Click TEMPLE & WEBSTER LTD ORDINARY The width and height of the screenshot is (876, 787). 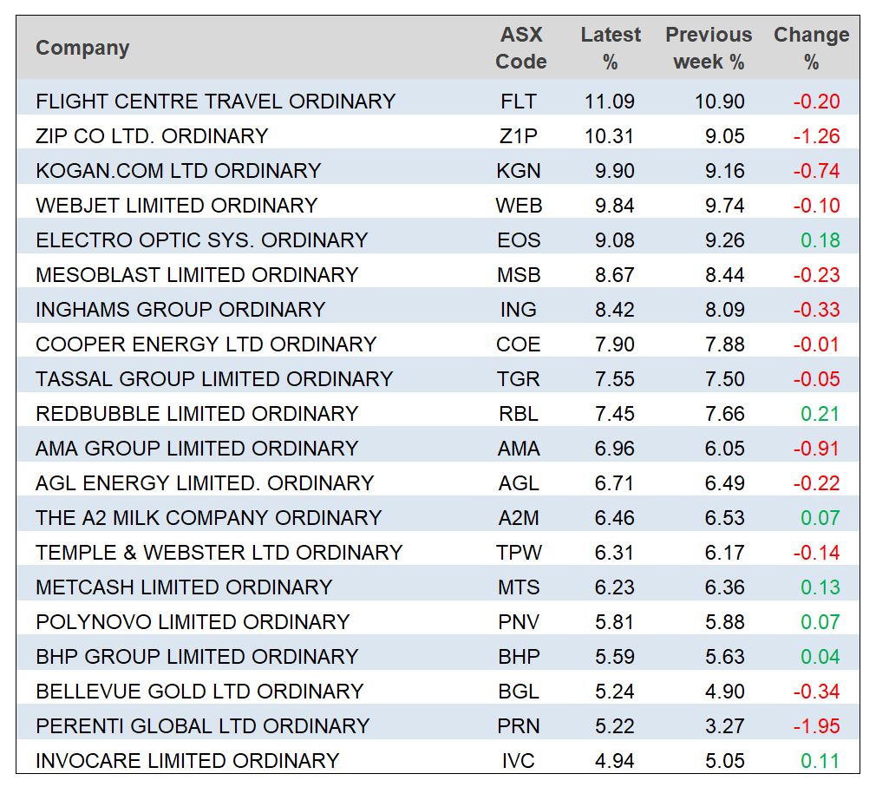[x=219, y=553]
